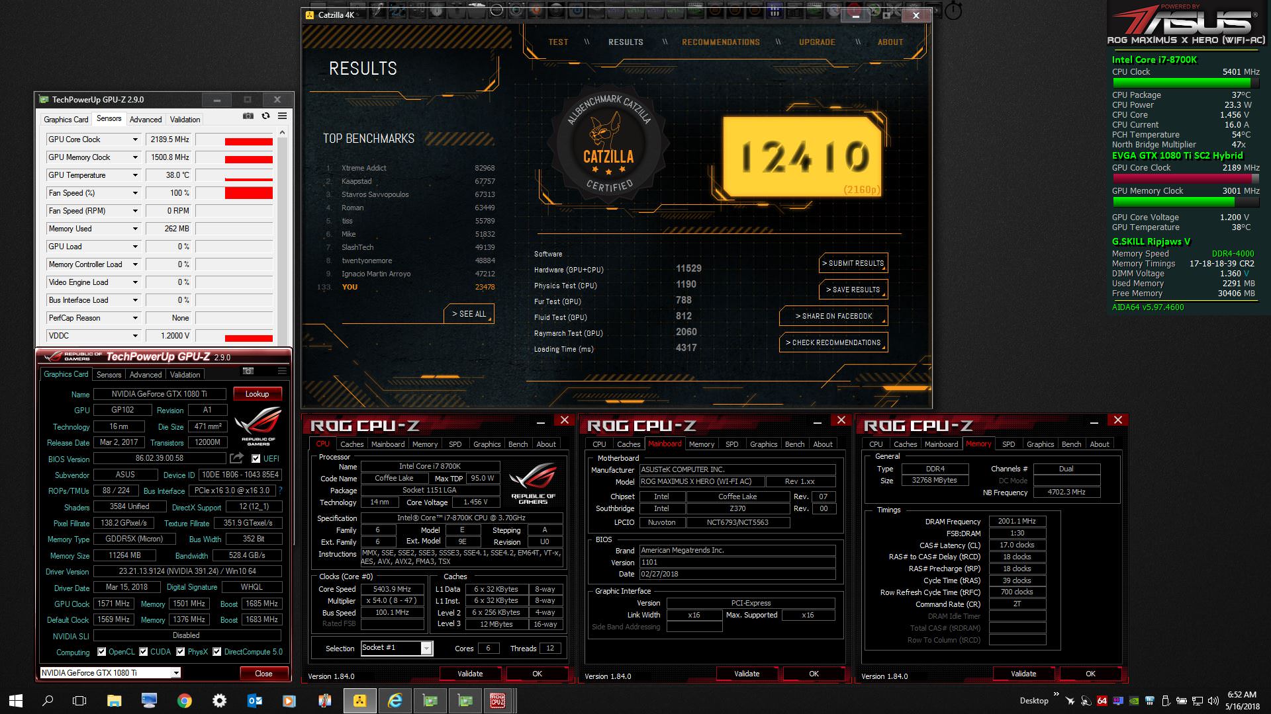Image resolution: width=1271 pixels, height=714 pixels.
Task: Take a screenshot with GPU-Z Sensors camera icon
Action: (248, 116)
